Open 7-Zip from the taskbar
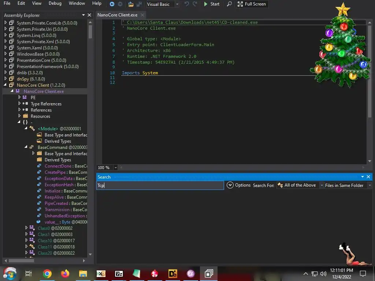The height and width of the screenshot is (281, 375). (x=119, y=274)
